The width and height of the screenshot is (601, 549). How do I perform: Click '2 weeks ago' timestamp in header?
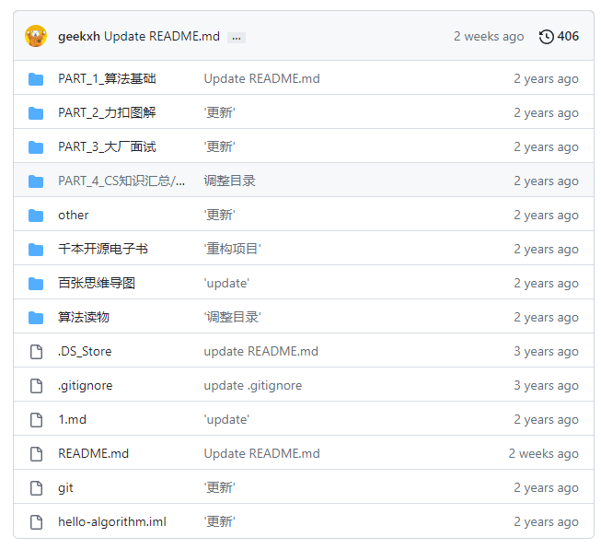[x=489, y=37]
